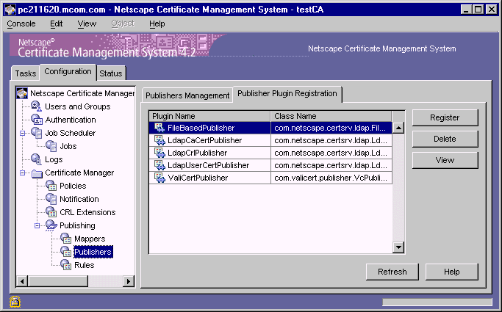The height and width of the screenshot is (312, 502).
Task: Switch to the Tasks tab
Action: [25, 73]
